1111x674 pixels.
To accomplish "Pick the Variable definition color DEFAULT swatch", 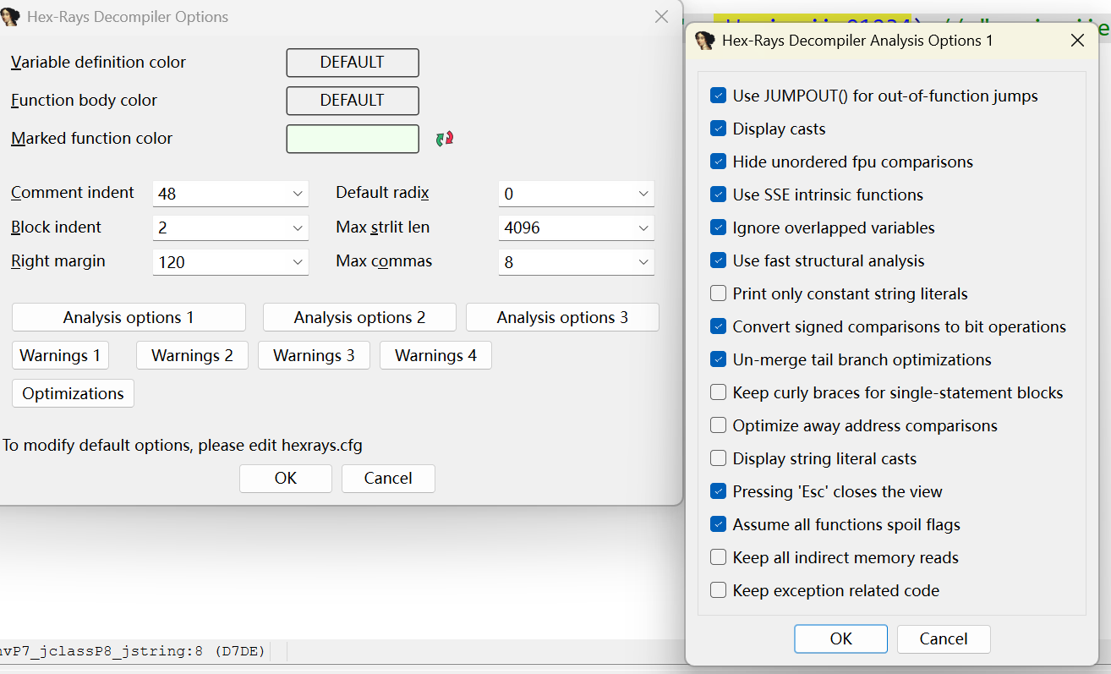I will pos(353,63).
